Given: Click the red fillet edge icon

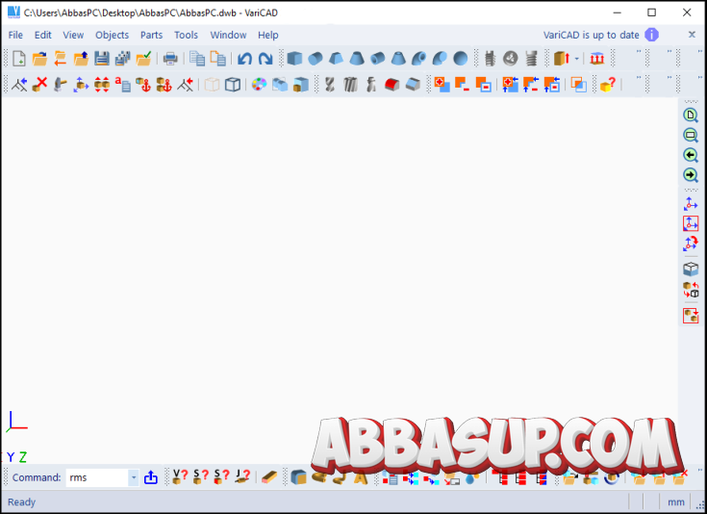Looking at the screenshot, I should [x=391, y=84].
